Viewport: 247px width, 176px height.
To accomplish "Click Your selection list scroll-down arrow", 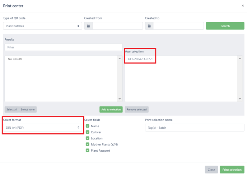I will point(240,99).
